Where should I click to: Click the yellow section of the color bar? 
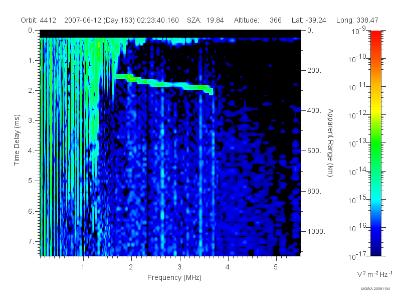tap(375, 109)
